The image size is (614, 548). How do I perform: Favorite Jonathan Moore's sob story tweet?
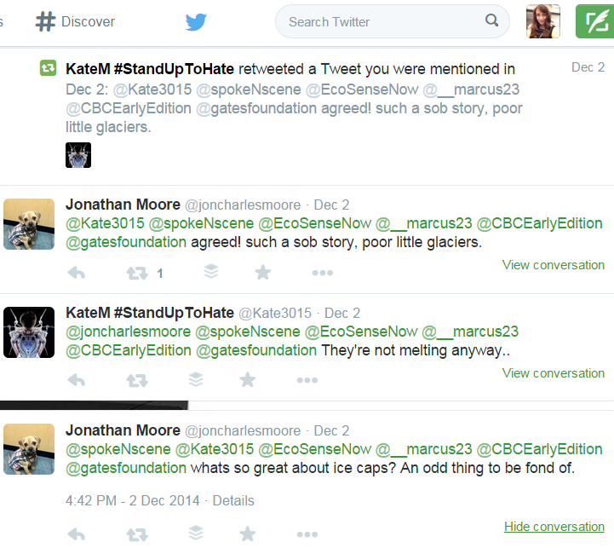[263, 273]
